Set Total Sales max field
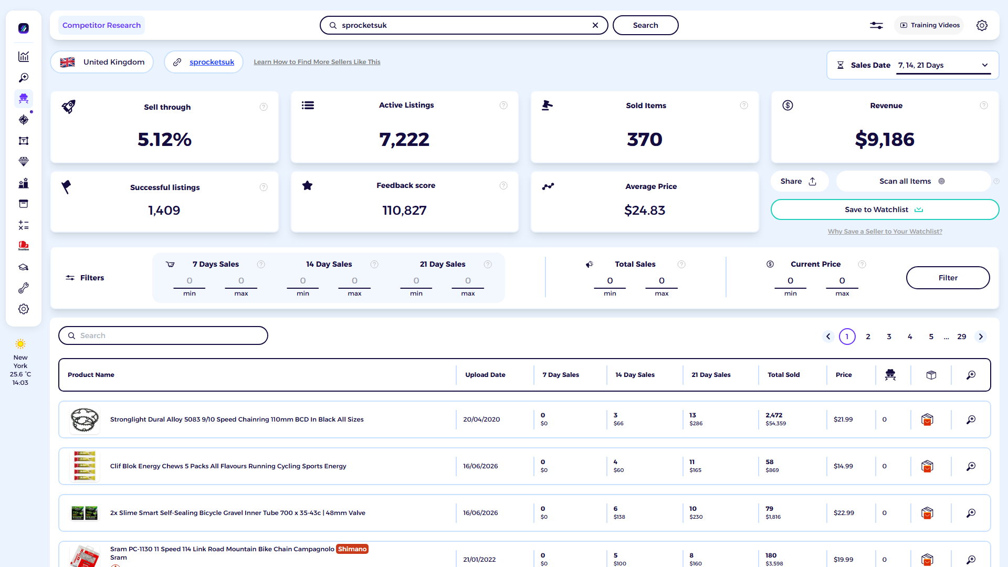 (x=661, y=281)
